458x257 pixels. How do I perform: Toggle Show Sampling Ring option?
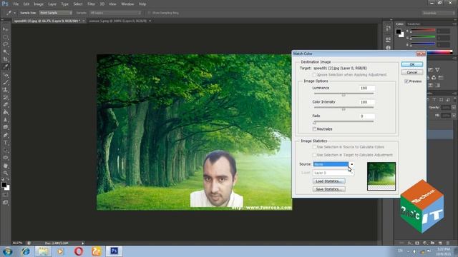click(150, 13)
